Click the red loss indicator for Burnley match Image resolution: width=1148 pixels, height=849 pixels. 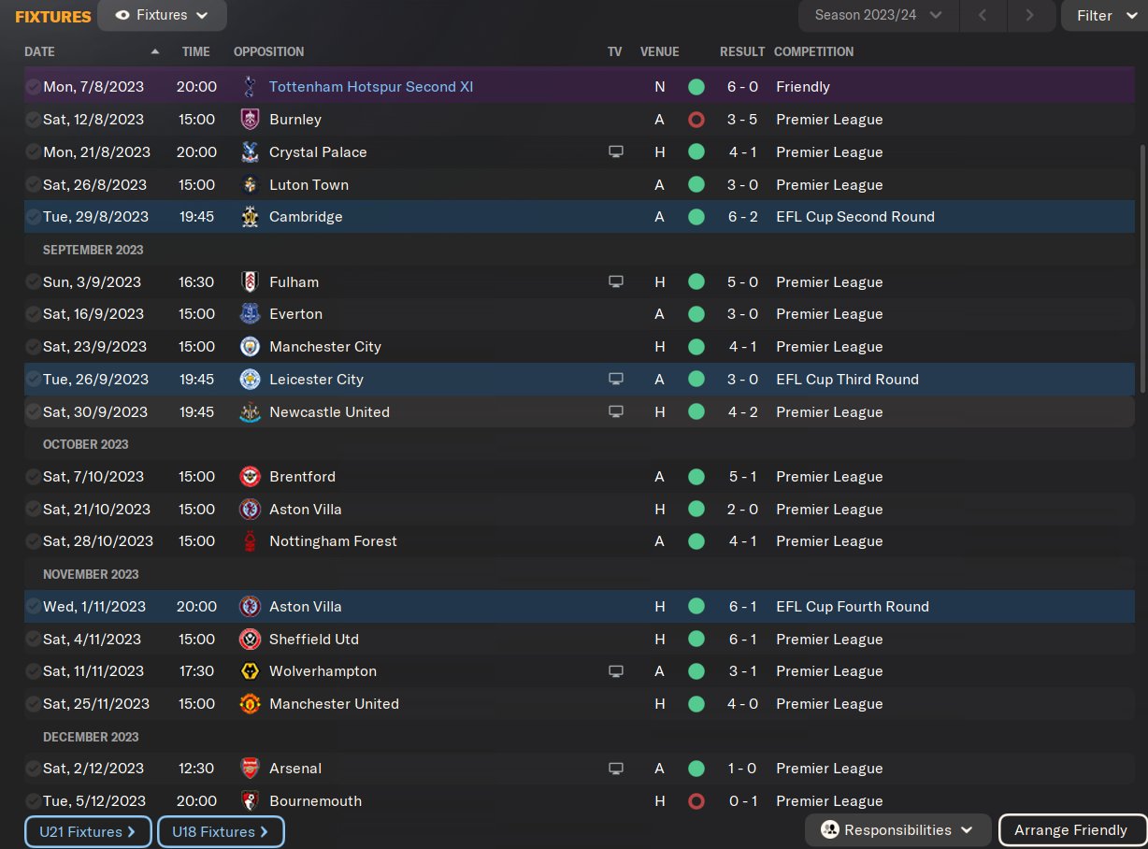click(x=696, y=120)
